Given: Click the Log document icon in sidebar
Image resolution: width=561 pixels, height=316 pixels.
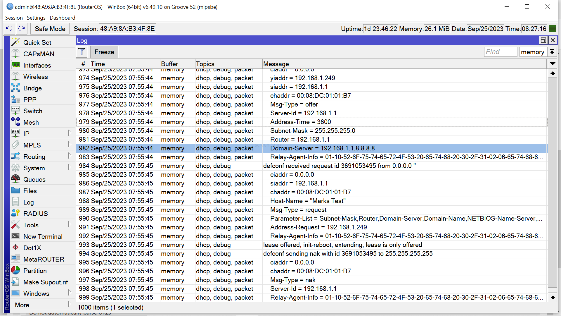Looking at the screenshot, I should pos(15,202).
